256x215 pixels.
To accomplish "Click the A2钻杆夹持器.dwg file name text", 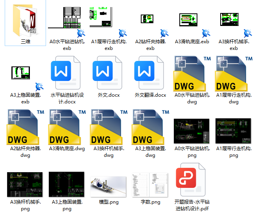I will 25,152.
